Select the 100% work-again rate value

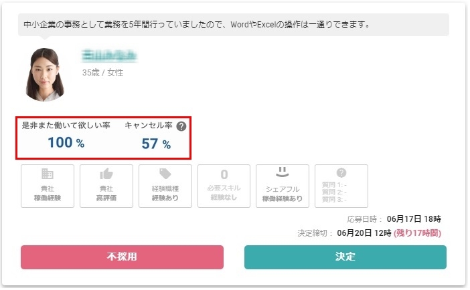point(66,142)
